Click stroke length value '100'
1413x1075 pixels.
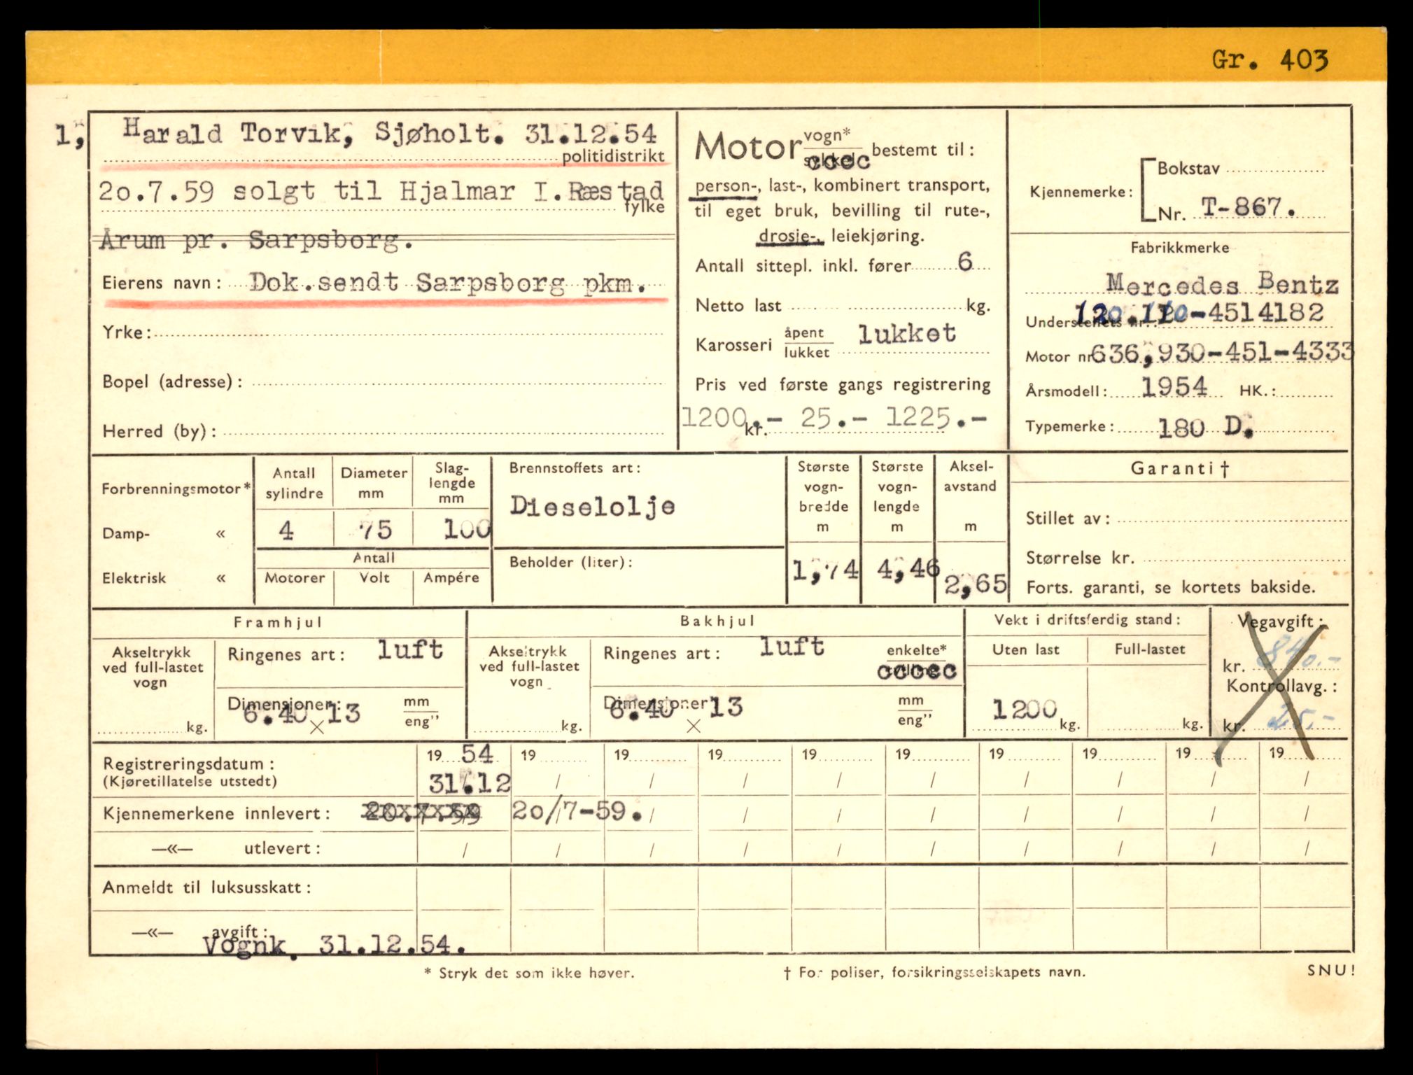[x=468, y=529]
